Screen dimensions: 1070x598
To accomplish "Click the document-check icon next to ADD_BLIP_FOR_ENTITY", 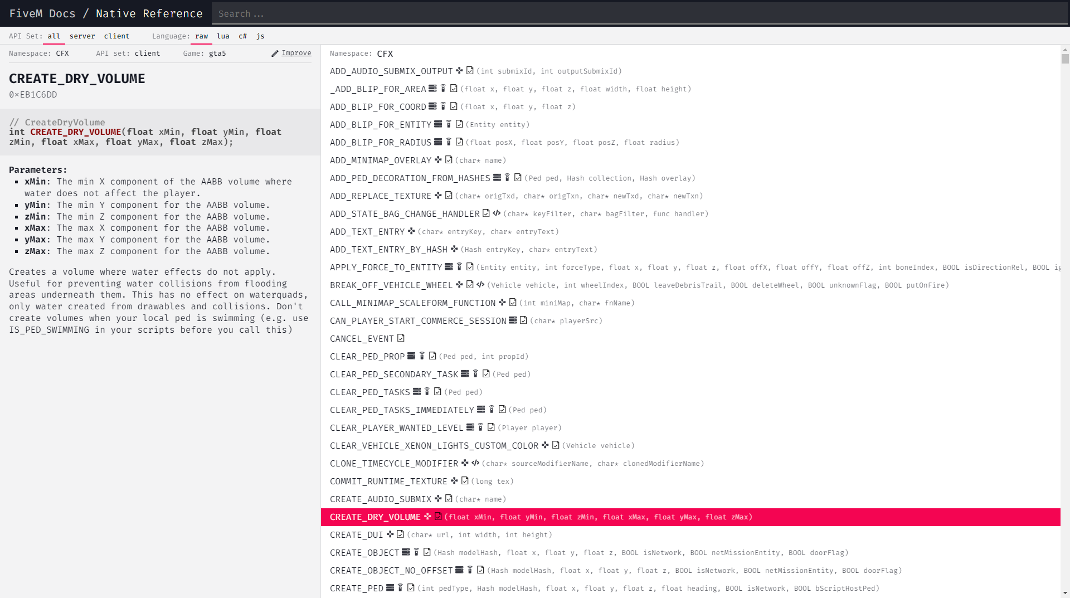I will [x=459, y=124].
